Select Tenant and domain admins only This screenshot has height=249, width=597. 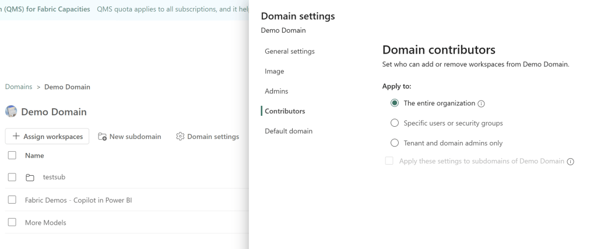[395, 143]
